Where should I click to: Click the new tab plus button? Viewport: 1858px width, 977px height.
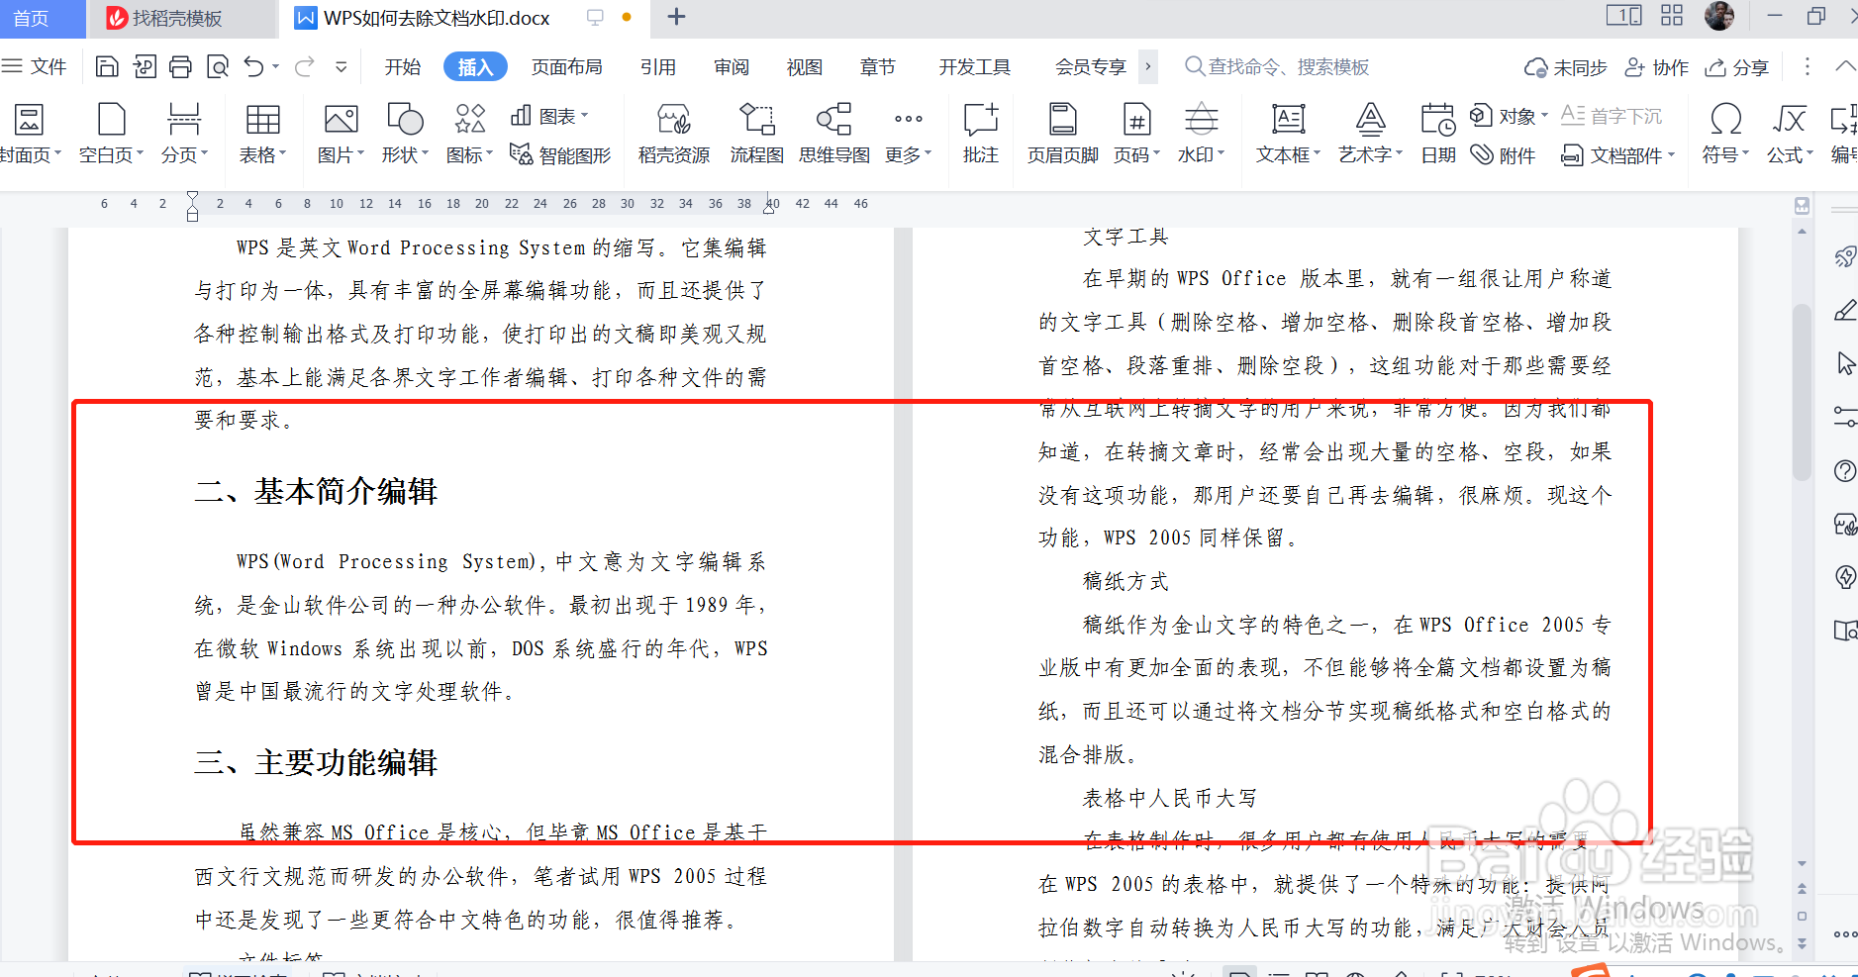(676, 17)
